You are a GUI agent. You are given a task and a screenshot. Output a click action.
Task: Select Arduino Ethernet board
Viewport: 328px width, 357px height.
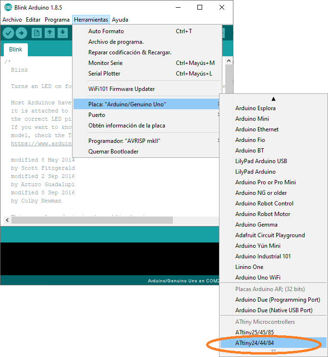[x=273, y=129]
